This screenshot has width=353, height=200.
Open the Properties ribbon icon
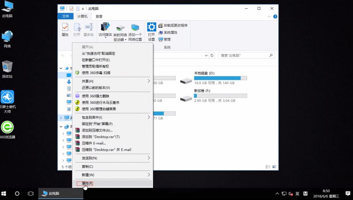click(x=65, y=30)
